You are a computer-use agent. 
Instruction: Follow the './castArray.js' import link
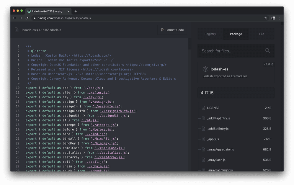pos(109,157)
